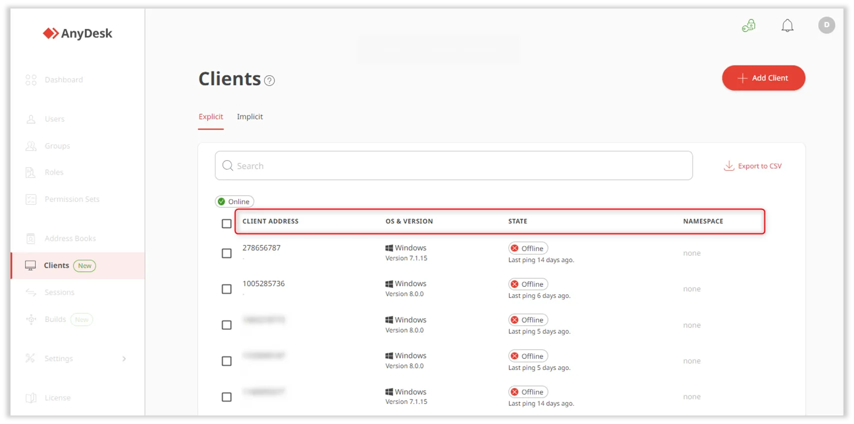
Task: Select checkbox for client 278656787
Action: 227,253
